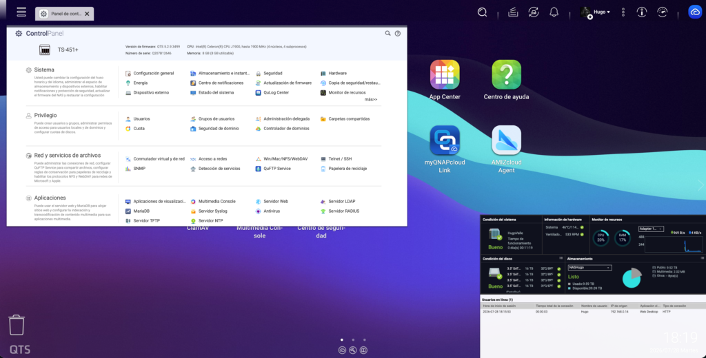Go to third desktop page dot
706x358 pixels.
[x=364, y=340]
